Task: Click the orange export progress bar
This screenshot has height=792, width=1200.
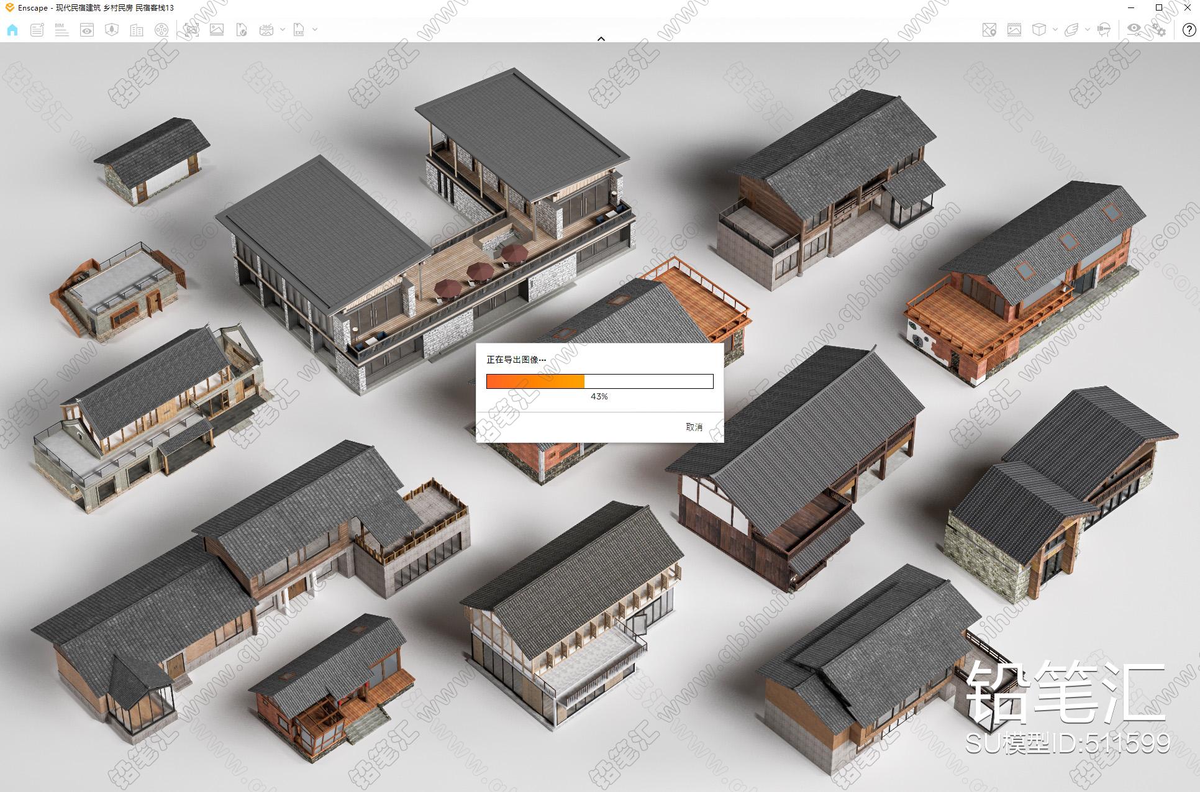Action: click(x=599, y=381)
